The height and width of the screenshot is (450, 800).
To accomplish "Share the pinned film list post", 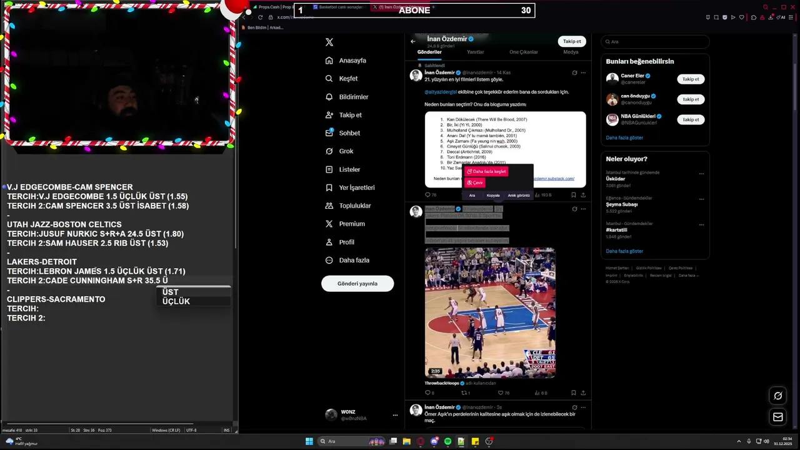I will 583,195.
